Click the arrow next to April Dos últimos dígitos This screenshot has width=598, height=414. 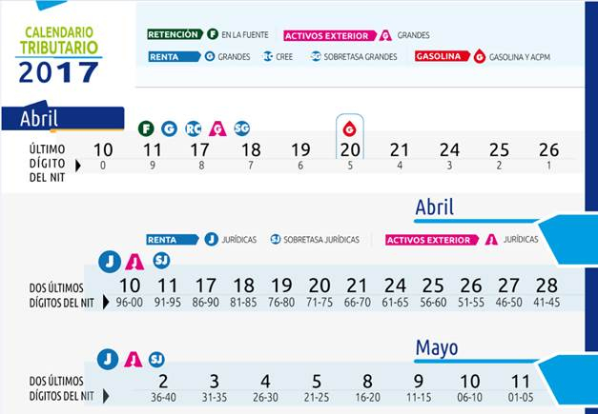pyautogui.click(x=106, y=302)
